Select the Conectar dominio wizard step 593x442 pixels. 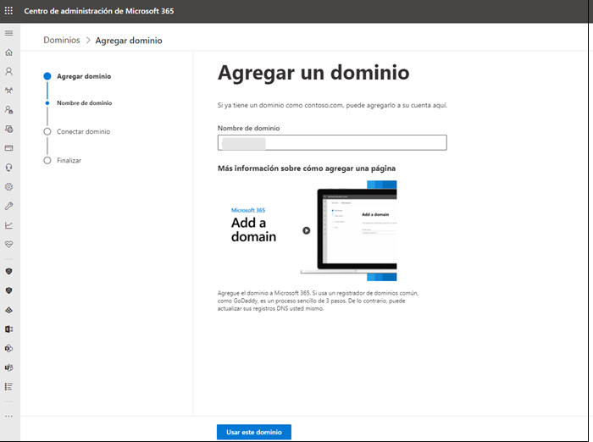pyautogui.click(x=78, y=131)
